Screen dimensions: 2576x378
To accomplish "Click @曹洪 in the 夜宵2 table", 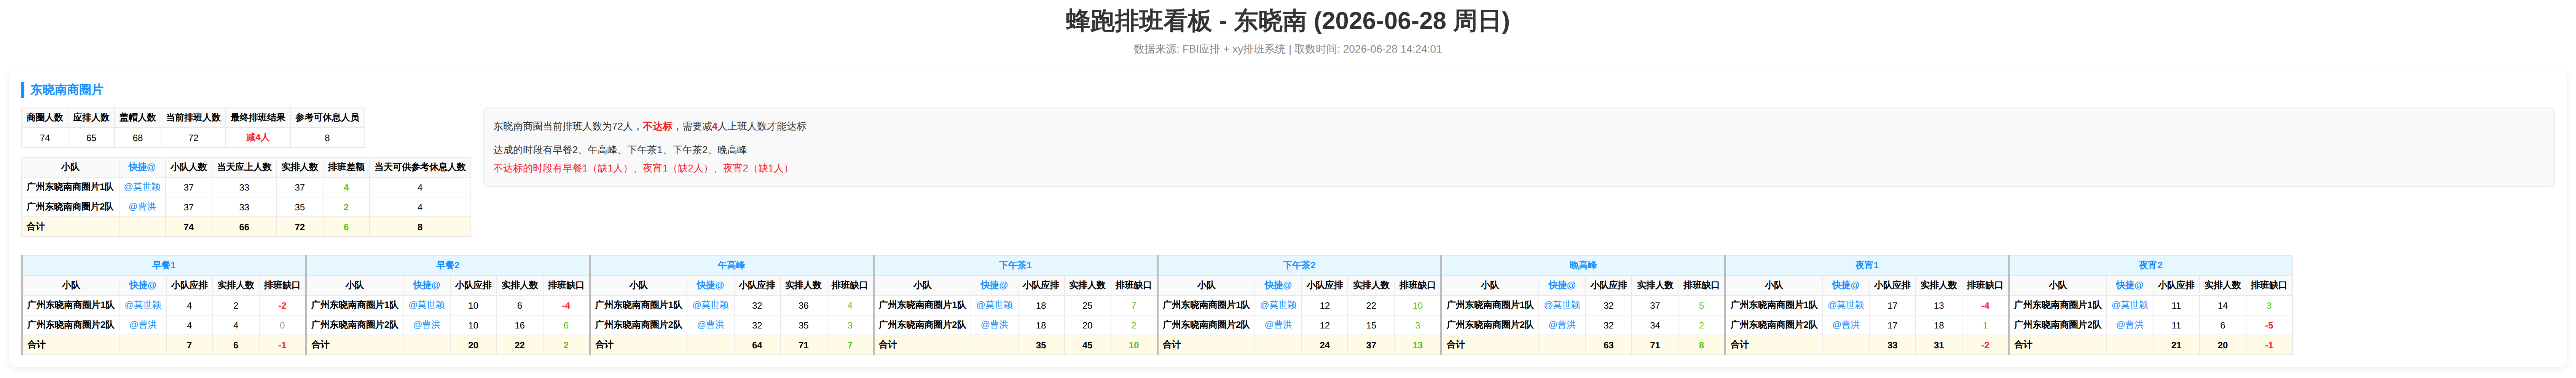I will pyautogui.click(x=2130, y=325).
